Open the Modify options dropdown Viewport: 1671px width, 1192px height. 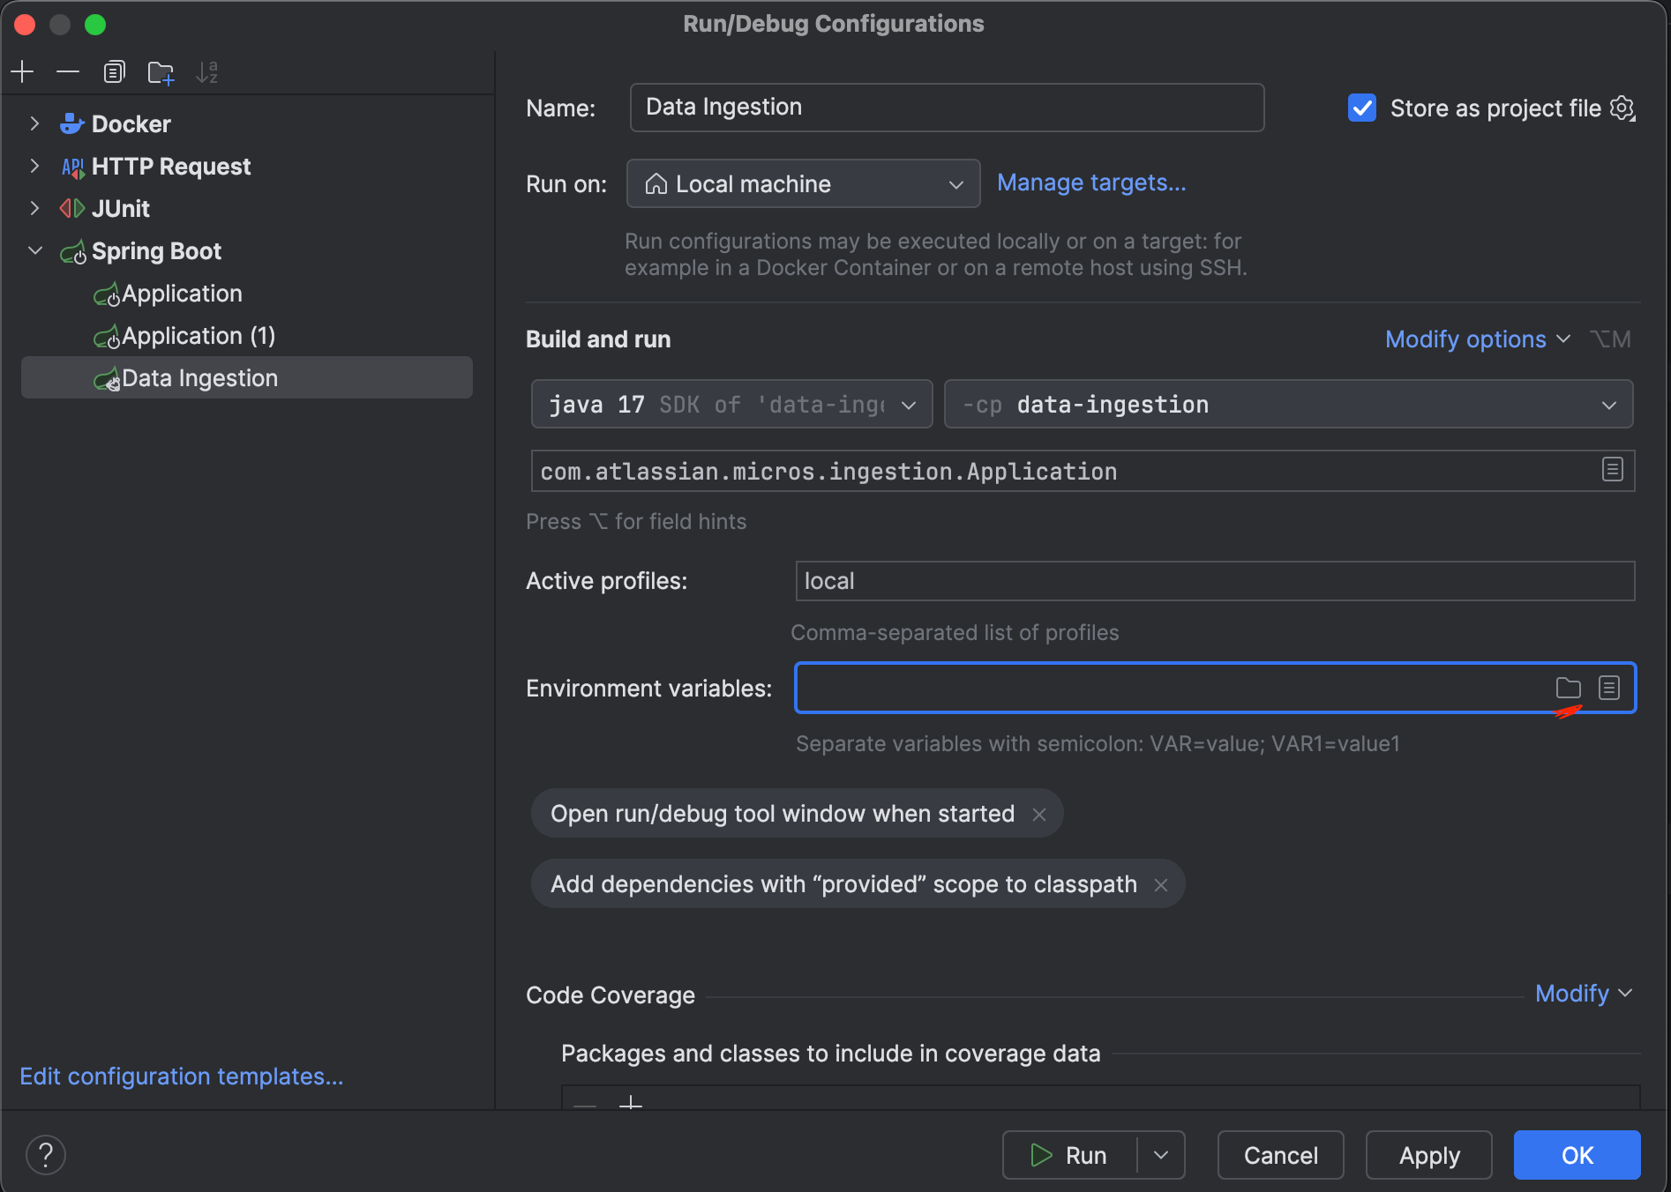point(1477,339)
